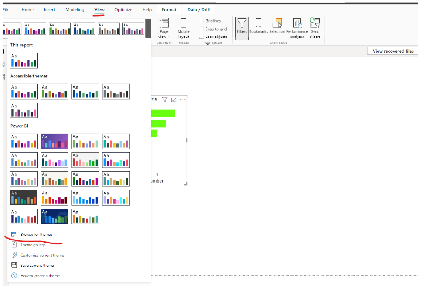Open the Modeling tab
Viewport: 430px width, 286px height.
pos(75,10)
